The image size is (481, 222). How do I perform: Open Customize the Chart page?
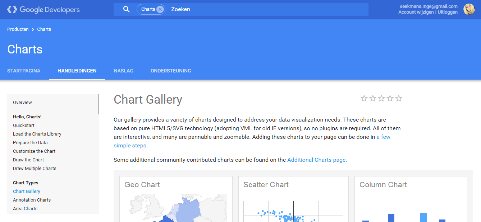click(x=34, y=151)
